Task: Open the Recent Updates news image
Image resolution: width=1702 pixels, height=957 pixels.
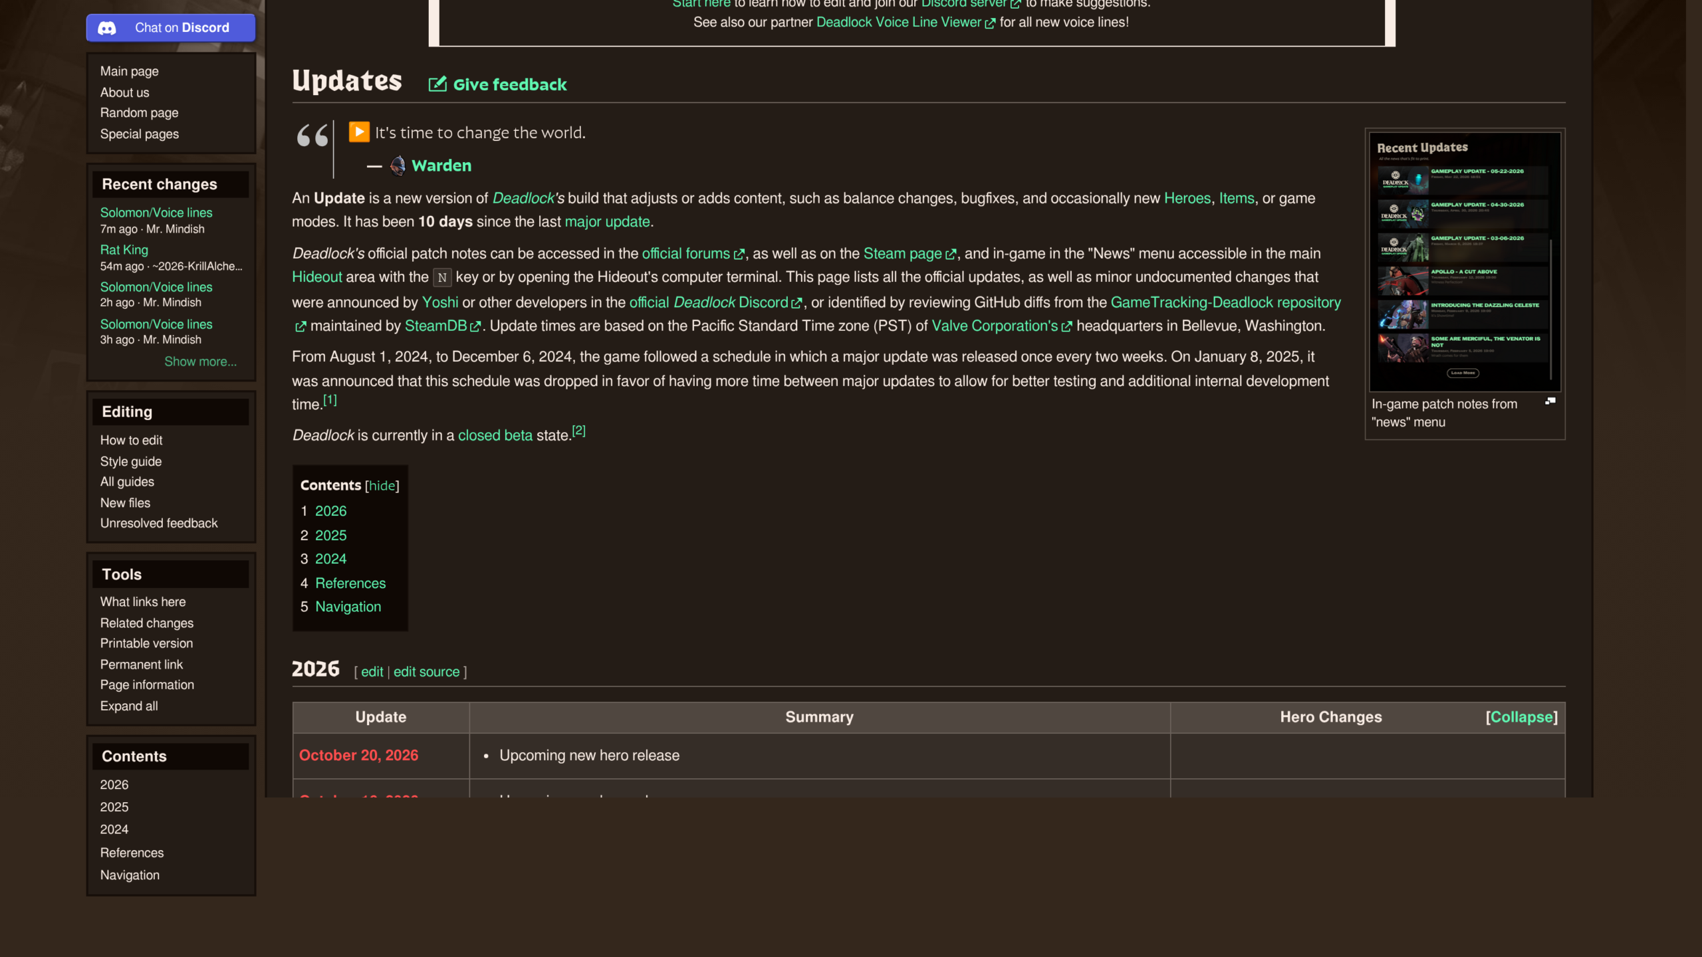Action: 1465,262
